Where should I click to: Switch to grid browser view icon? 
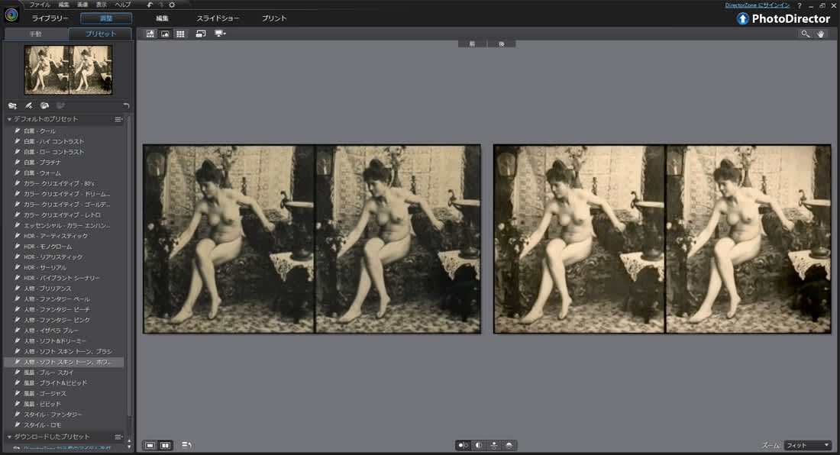coord(180,34)
